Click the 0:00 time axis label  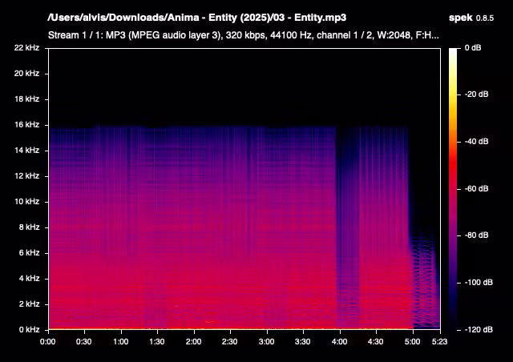[48, 342]
